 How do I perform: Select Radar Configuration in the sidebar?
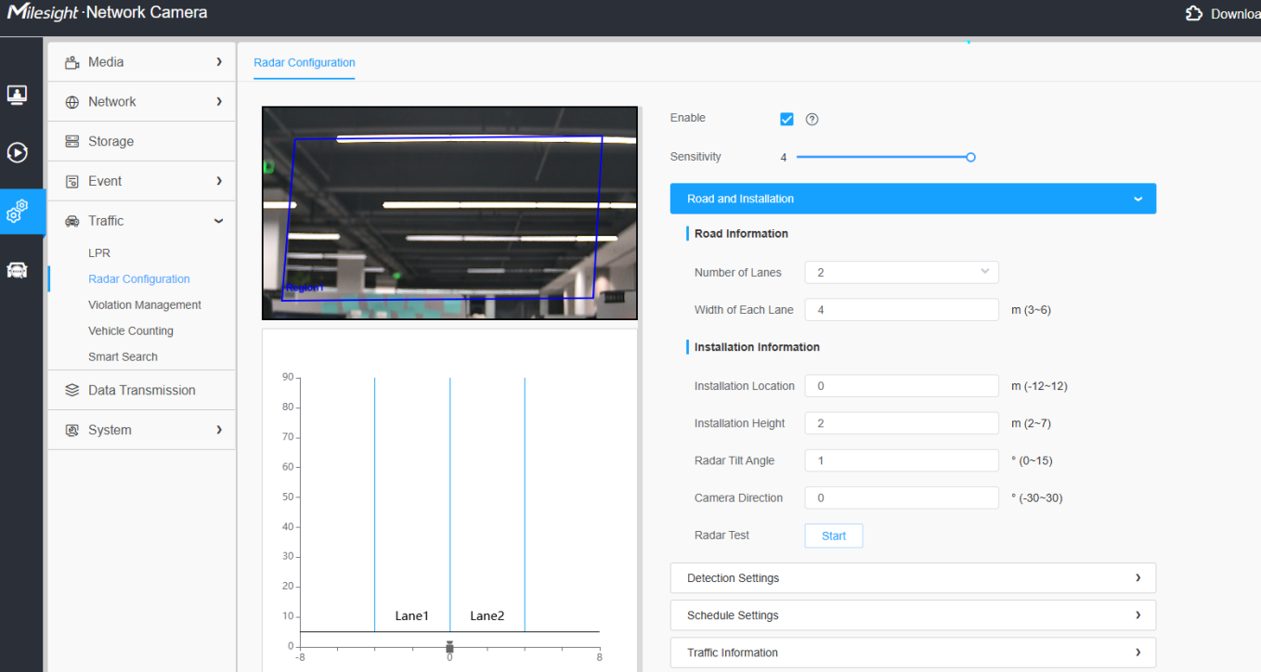click(139, 279)
